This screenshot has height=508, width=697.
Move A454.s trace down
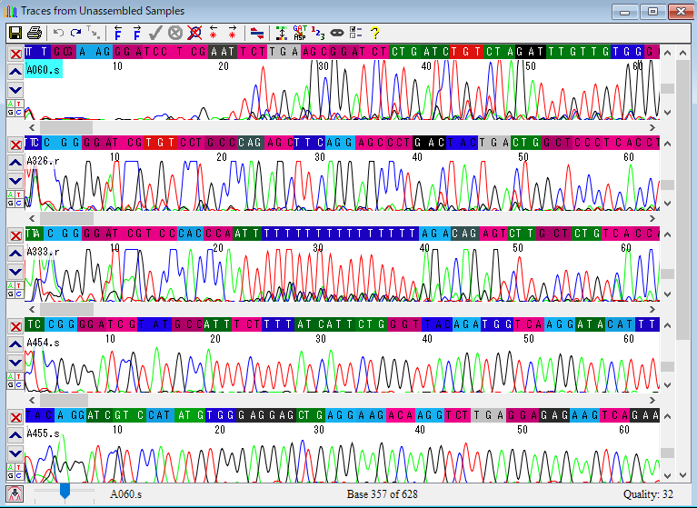(x=15, y=363)
